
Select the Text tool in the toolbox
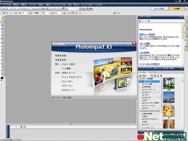click(2, 32)
